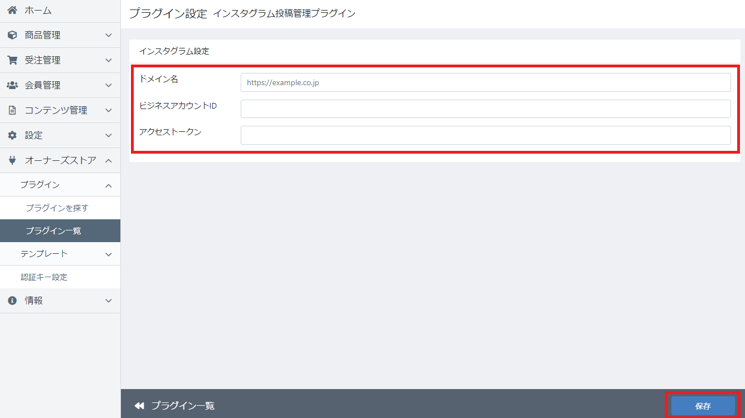Click the home icon beside ホーム
745x418 pixels.
[x=12, y=10]
